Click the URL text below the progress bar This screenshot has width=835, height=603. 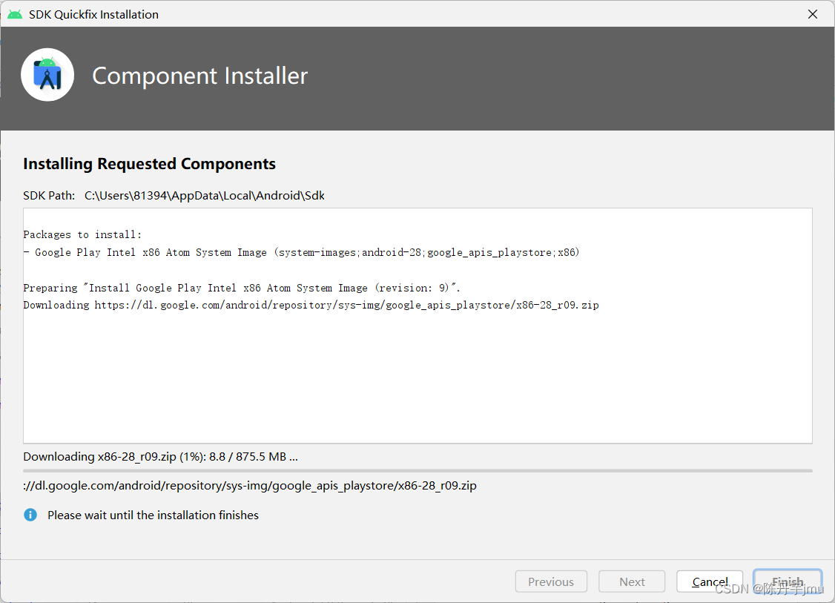pyautogui.click(x=250, y=486)
